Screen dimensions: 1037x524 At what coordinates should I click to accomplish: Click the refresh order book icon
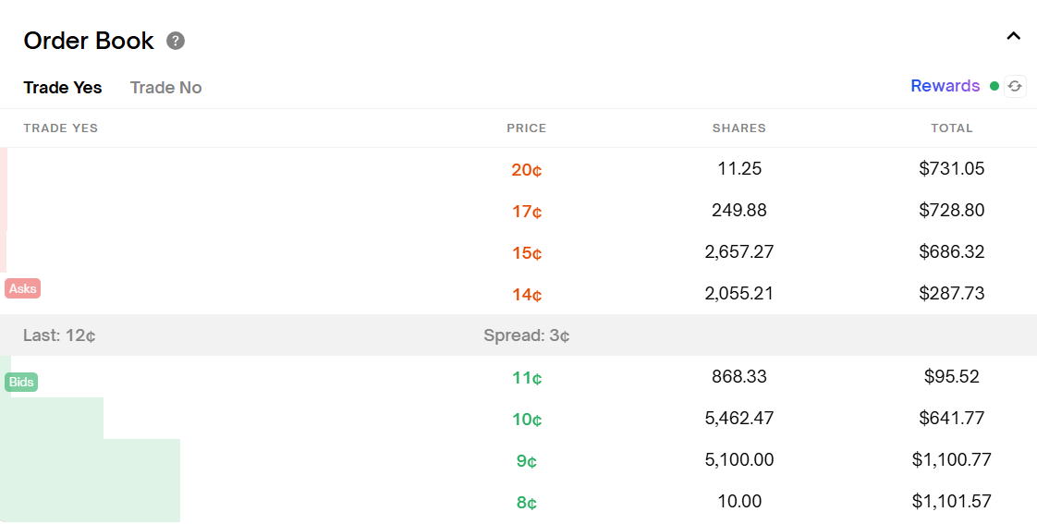[1015, 86]
